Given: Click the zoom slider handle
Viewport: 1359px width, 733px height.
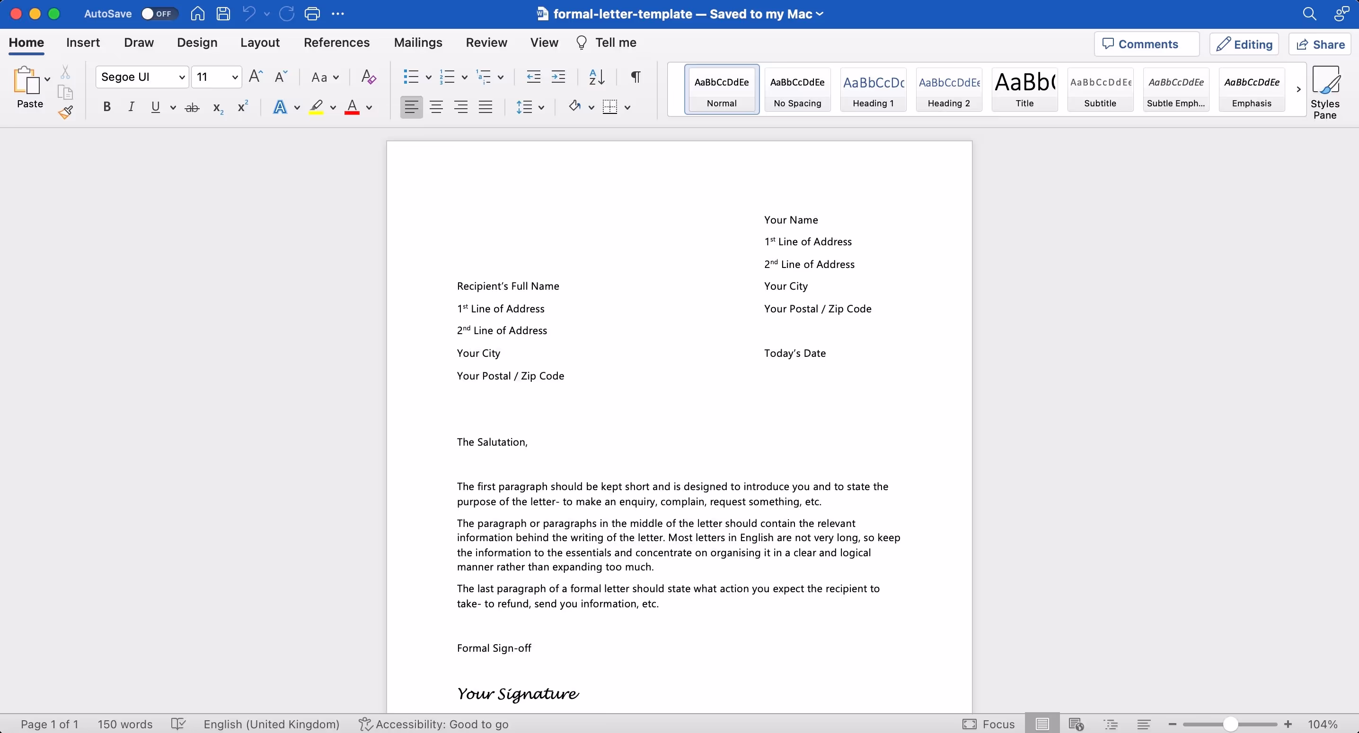Looking at the screenshot, I should coord(1230,724).
